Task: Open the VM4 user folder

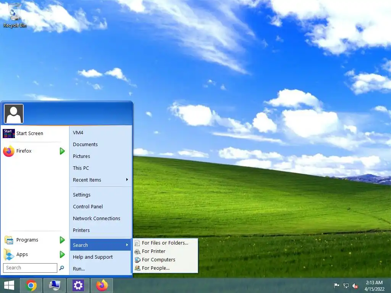Action: (100, 132)
